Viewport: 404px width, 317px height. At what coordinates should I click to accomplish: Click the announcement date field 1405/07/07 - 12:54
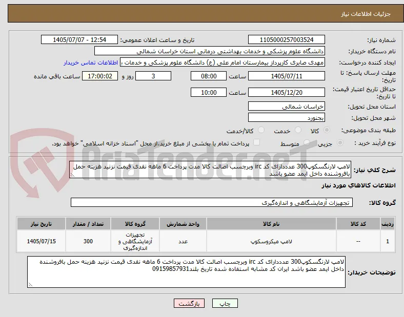pos(79,40)
